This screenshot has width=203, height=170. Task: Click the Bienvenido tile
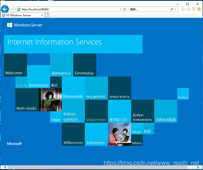tap(73, 88)
